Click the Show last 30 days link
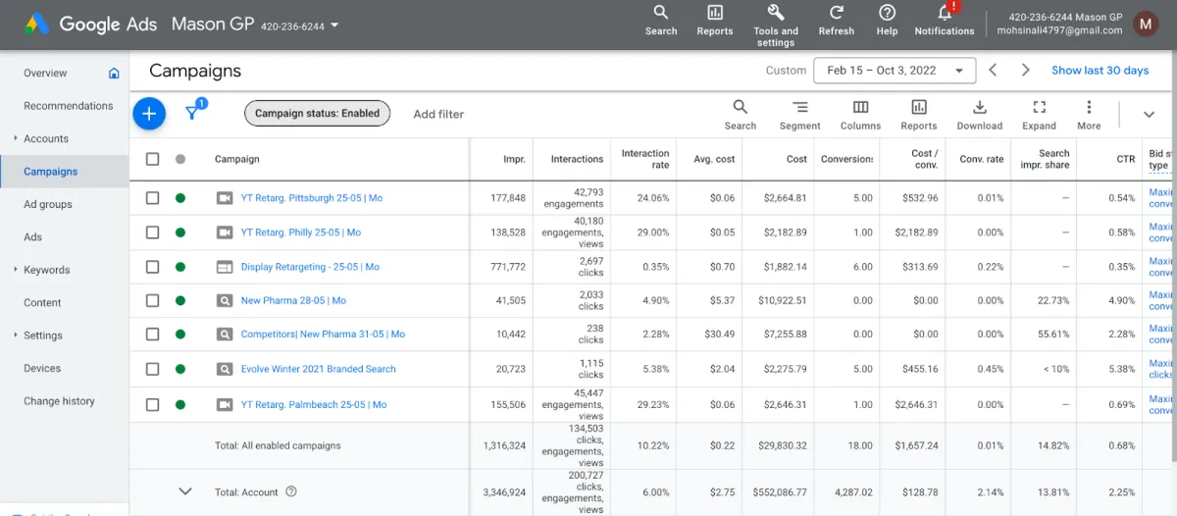The height and width of the screenshot is (516, 1177). (x=1100, y=71)
